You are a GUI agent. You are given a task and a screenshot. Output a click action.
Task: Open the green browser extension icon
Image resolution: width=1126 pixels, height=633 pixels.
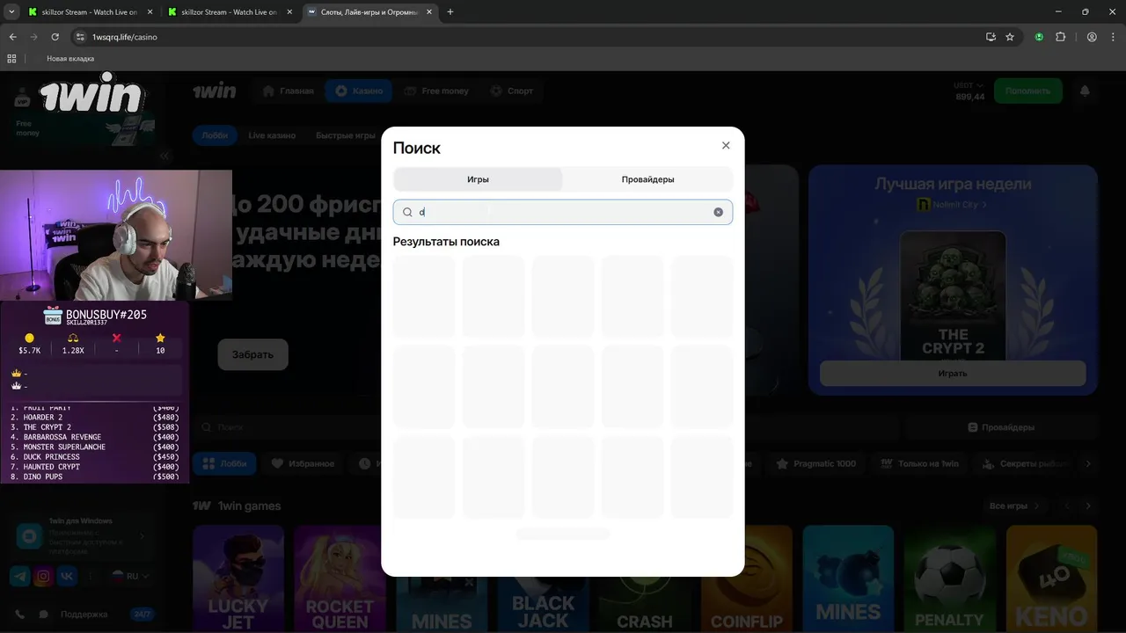(x=1039, y=37)
